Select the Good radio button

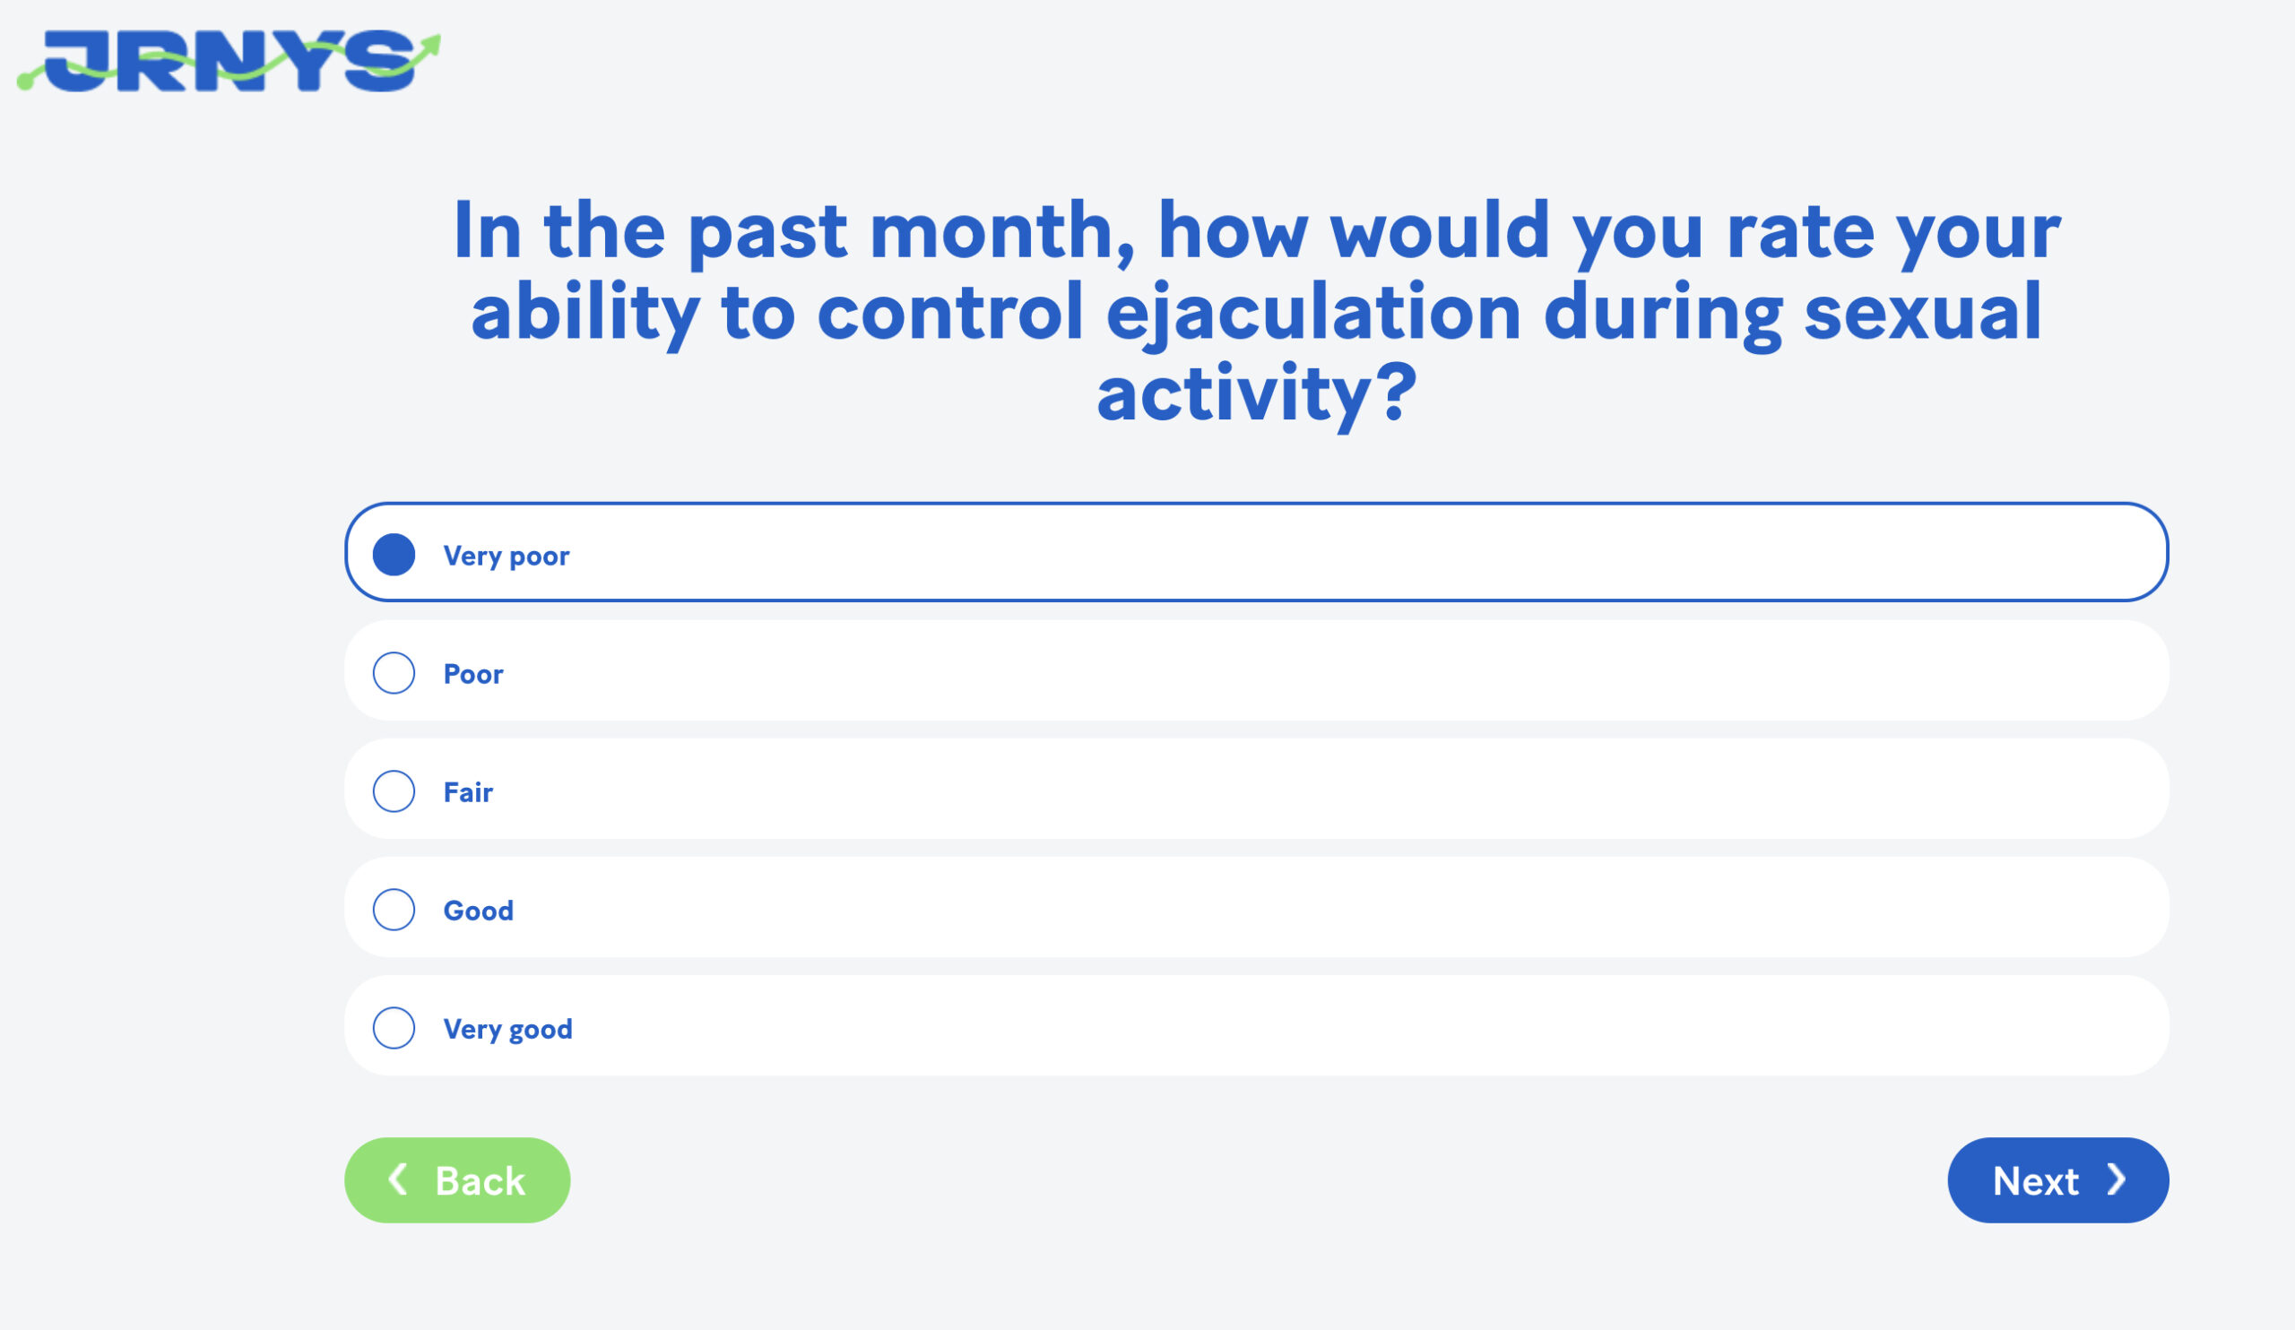pyautogui.click(x=394, y=910)
